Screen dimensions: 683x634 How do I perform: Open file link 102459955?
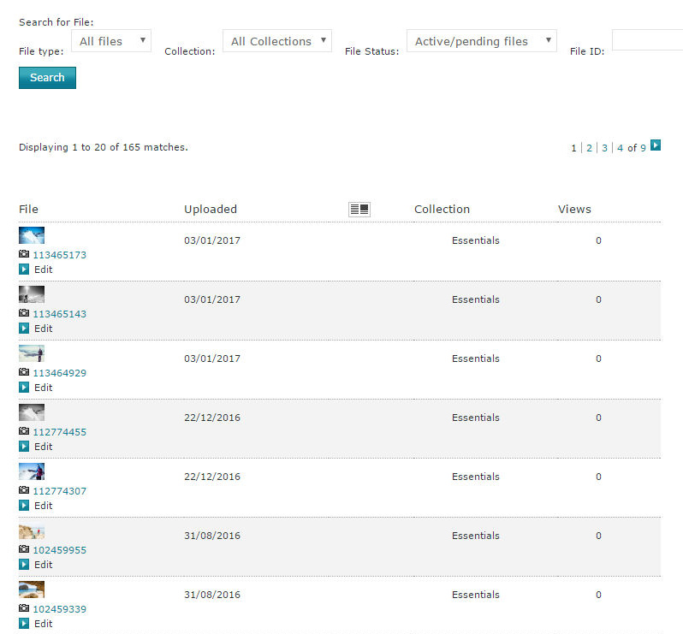(x=60, y=550)
